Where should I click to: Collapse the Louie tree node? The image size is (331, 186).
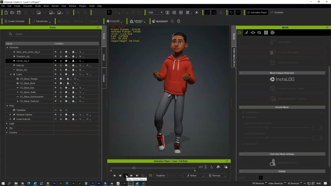click(11, 74)
